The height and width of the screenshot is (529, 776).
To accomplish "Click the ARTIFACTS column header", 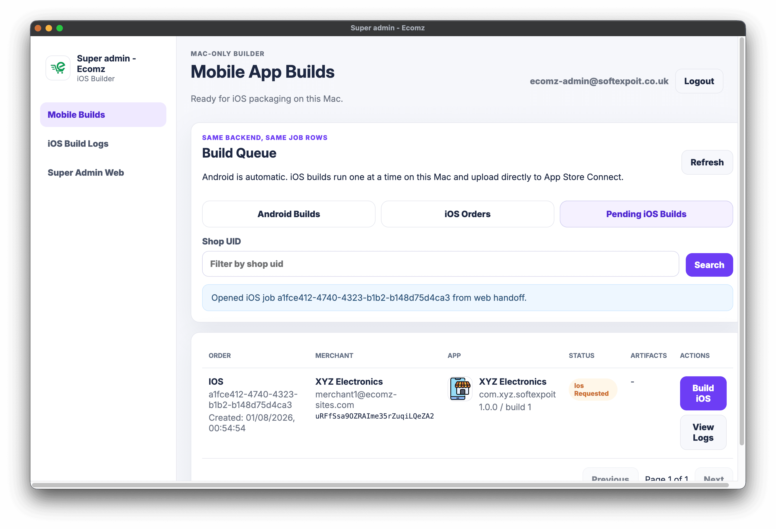I will coord(648,355).
